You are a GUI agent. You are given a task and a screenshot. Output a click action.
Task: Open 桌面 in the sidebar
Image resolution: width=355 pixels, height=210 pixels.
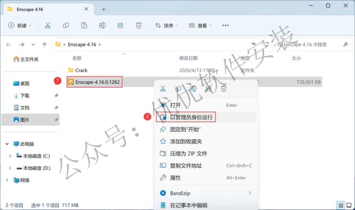point(21,84)
